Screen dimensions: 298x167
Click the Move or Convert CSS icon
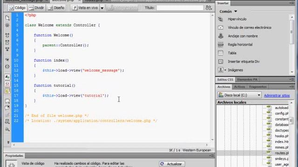7,129
